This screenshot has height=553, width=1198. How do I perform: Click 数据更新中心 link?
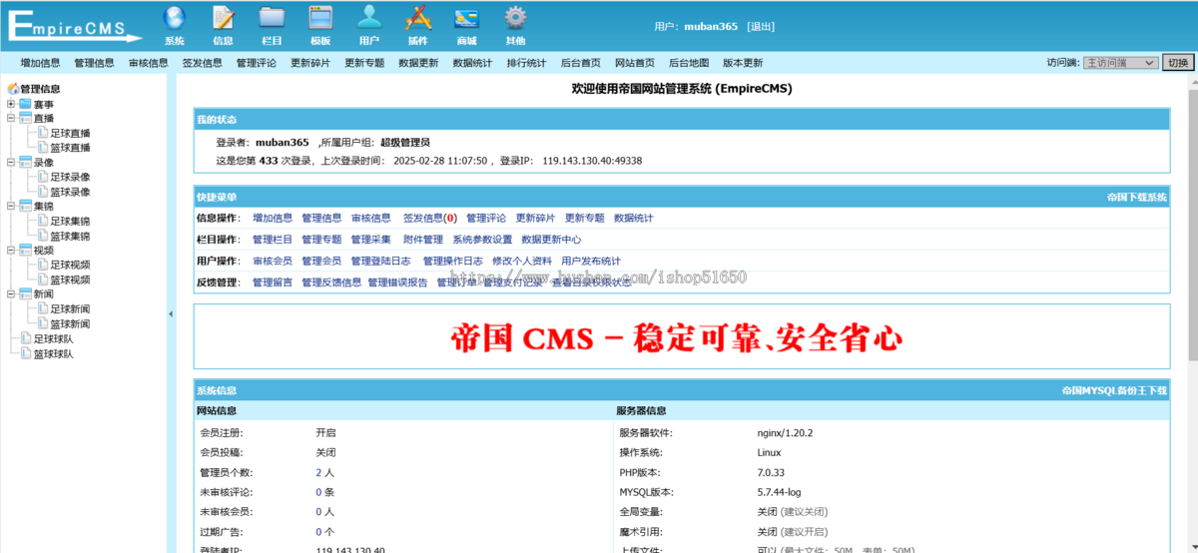(x=551, y=240)
